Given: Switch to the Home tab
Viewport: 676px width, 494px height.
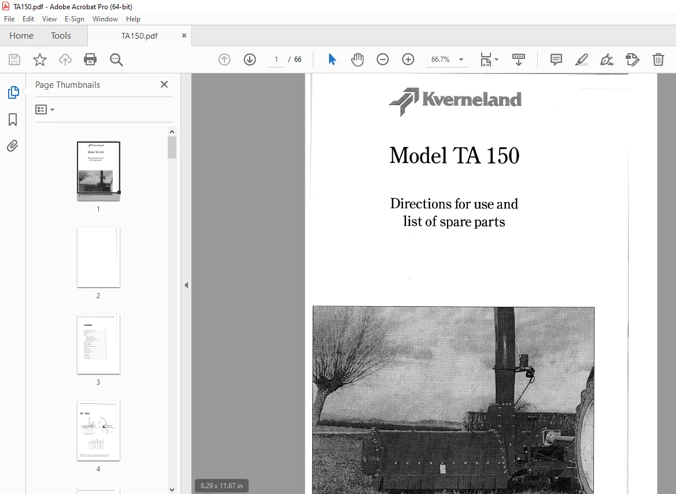Looking at the screenshot, I should (x=21, y=36).
